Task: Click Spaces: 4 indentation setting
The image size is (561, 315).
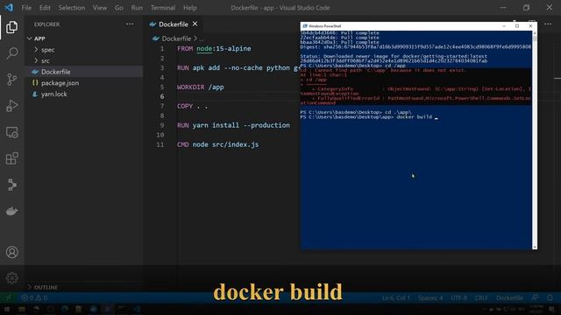Action: (x=430, y=297)
